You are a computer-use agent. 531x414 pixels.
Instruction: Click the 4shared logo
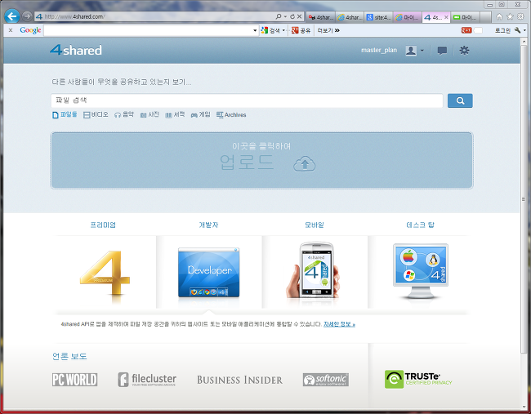[76, 50]
